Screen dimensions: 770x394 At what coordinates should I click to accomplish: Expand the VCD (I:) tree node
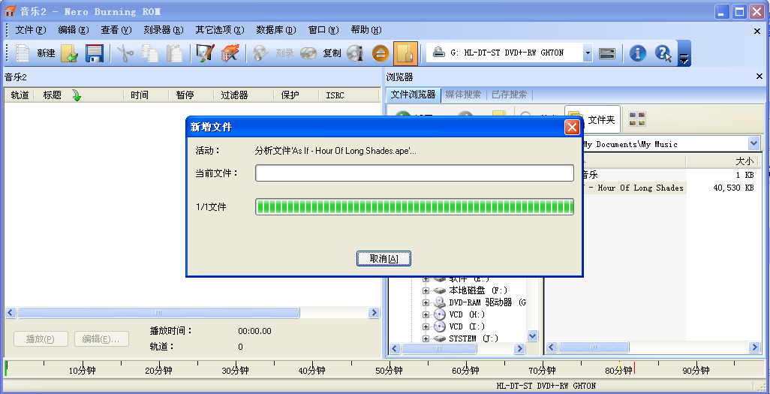[426, 326]
